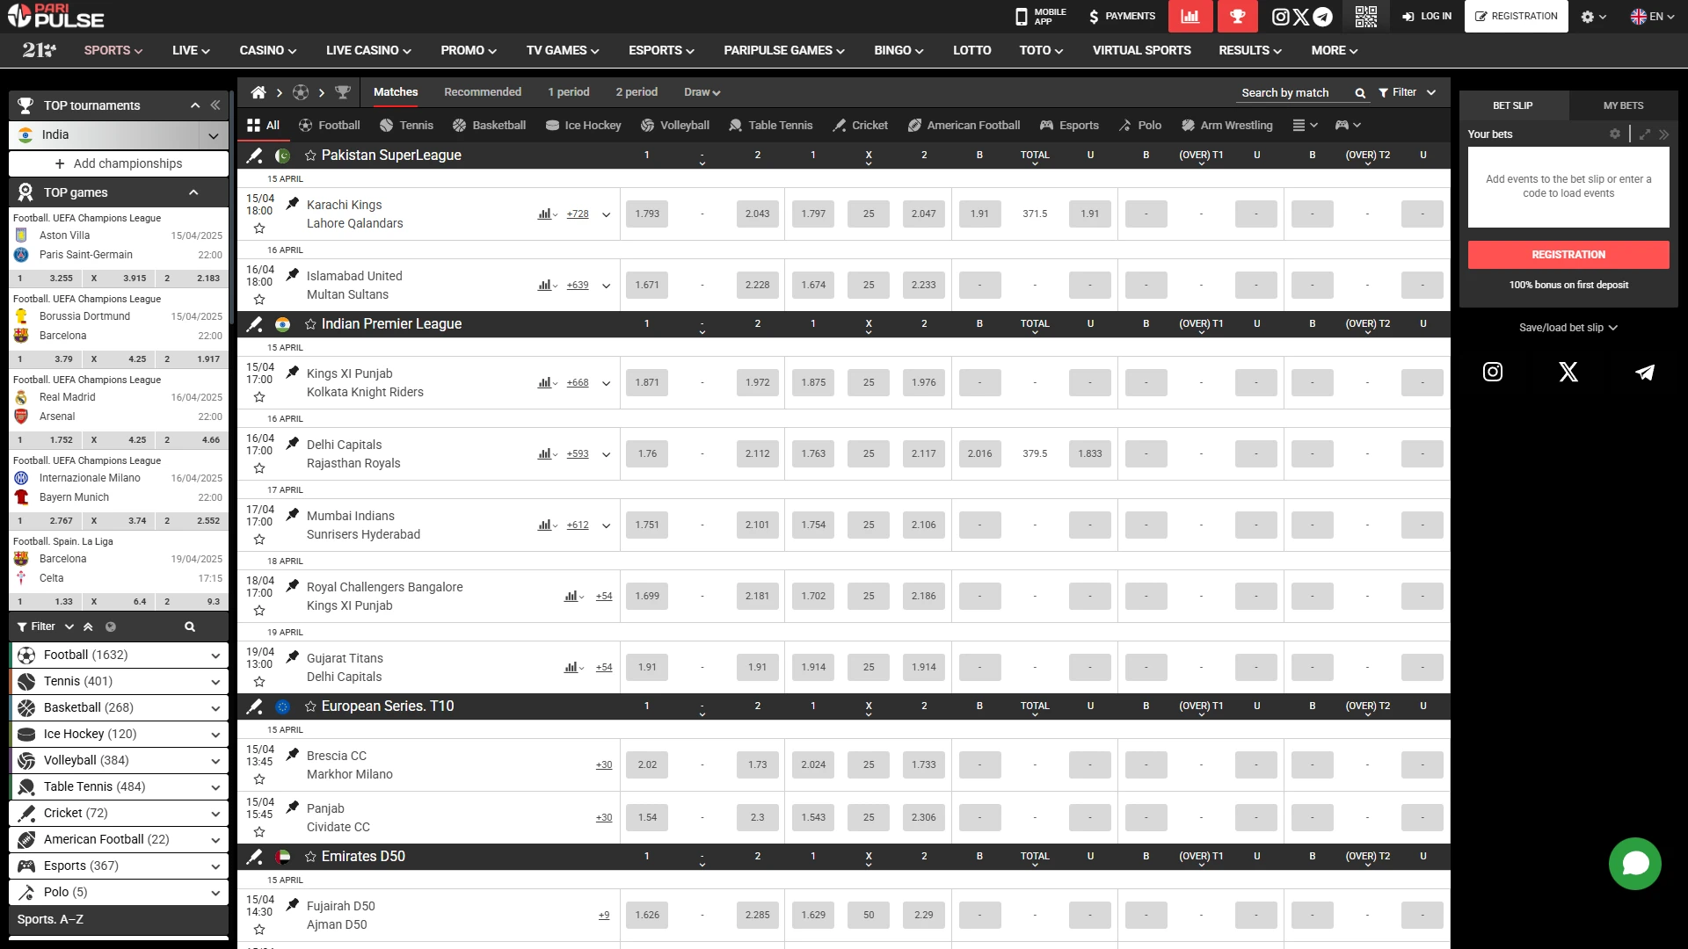Open the Telegram icon below the bet slip
The width and height of the screenshot is (1688, 949).
point(1645,373)
